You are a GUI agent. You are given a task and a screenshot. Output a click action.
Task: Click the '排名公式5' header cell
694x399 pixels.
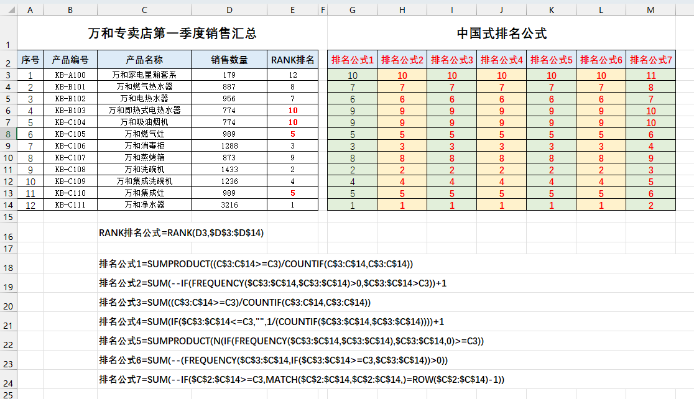coord(552,60)
